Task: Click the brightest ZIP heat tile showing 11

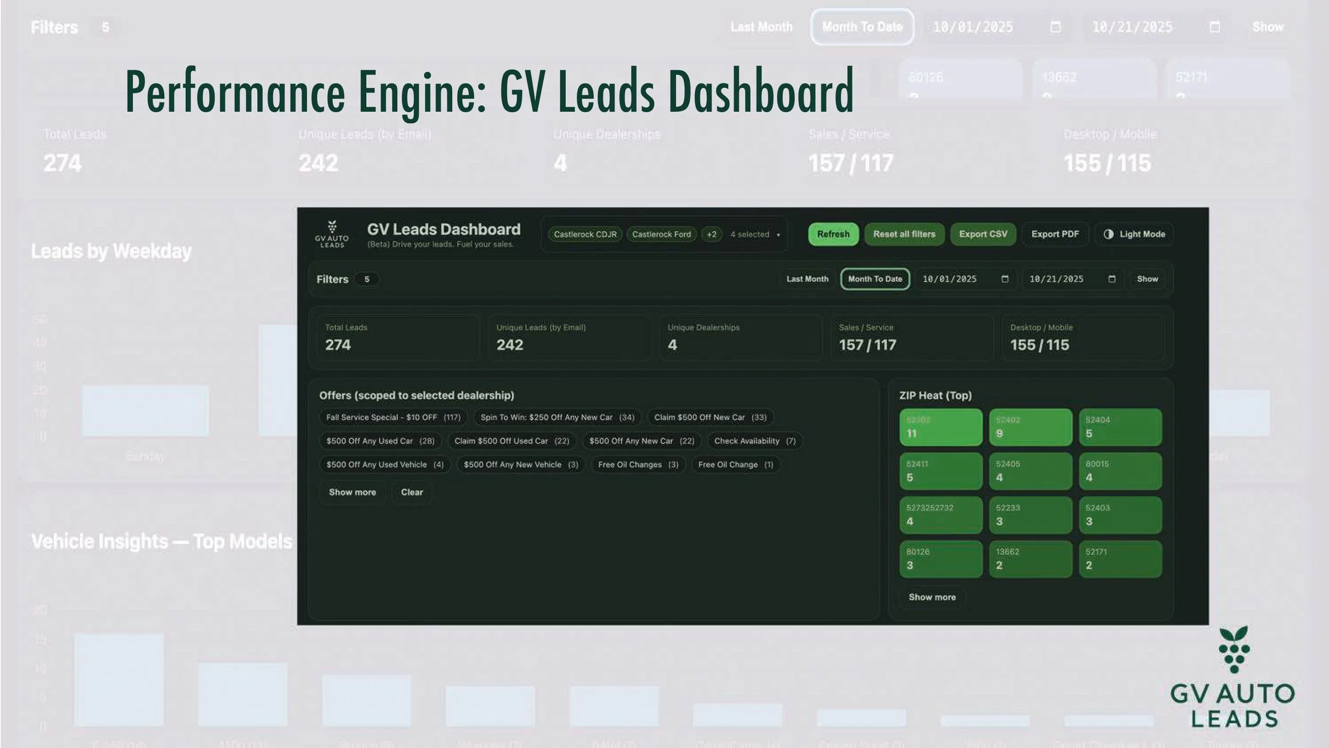Action: tap(940, 427)
